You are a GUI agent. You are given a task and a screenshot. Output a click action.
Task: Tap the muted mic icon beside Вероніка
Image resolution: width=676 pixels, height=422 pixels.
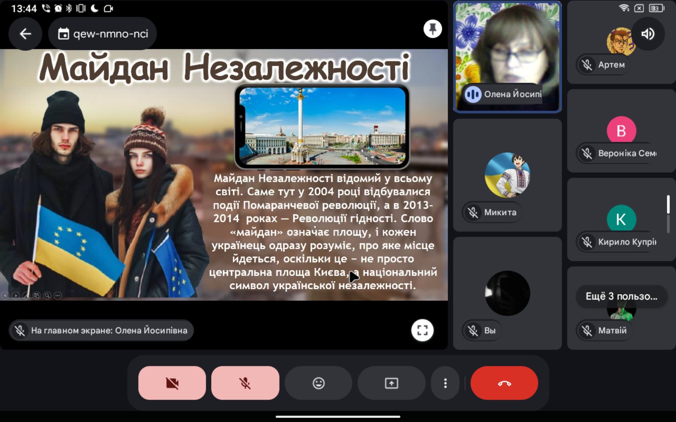tap(587, 153)
